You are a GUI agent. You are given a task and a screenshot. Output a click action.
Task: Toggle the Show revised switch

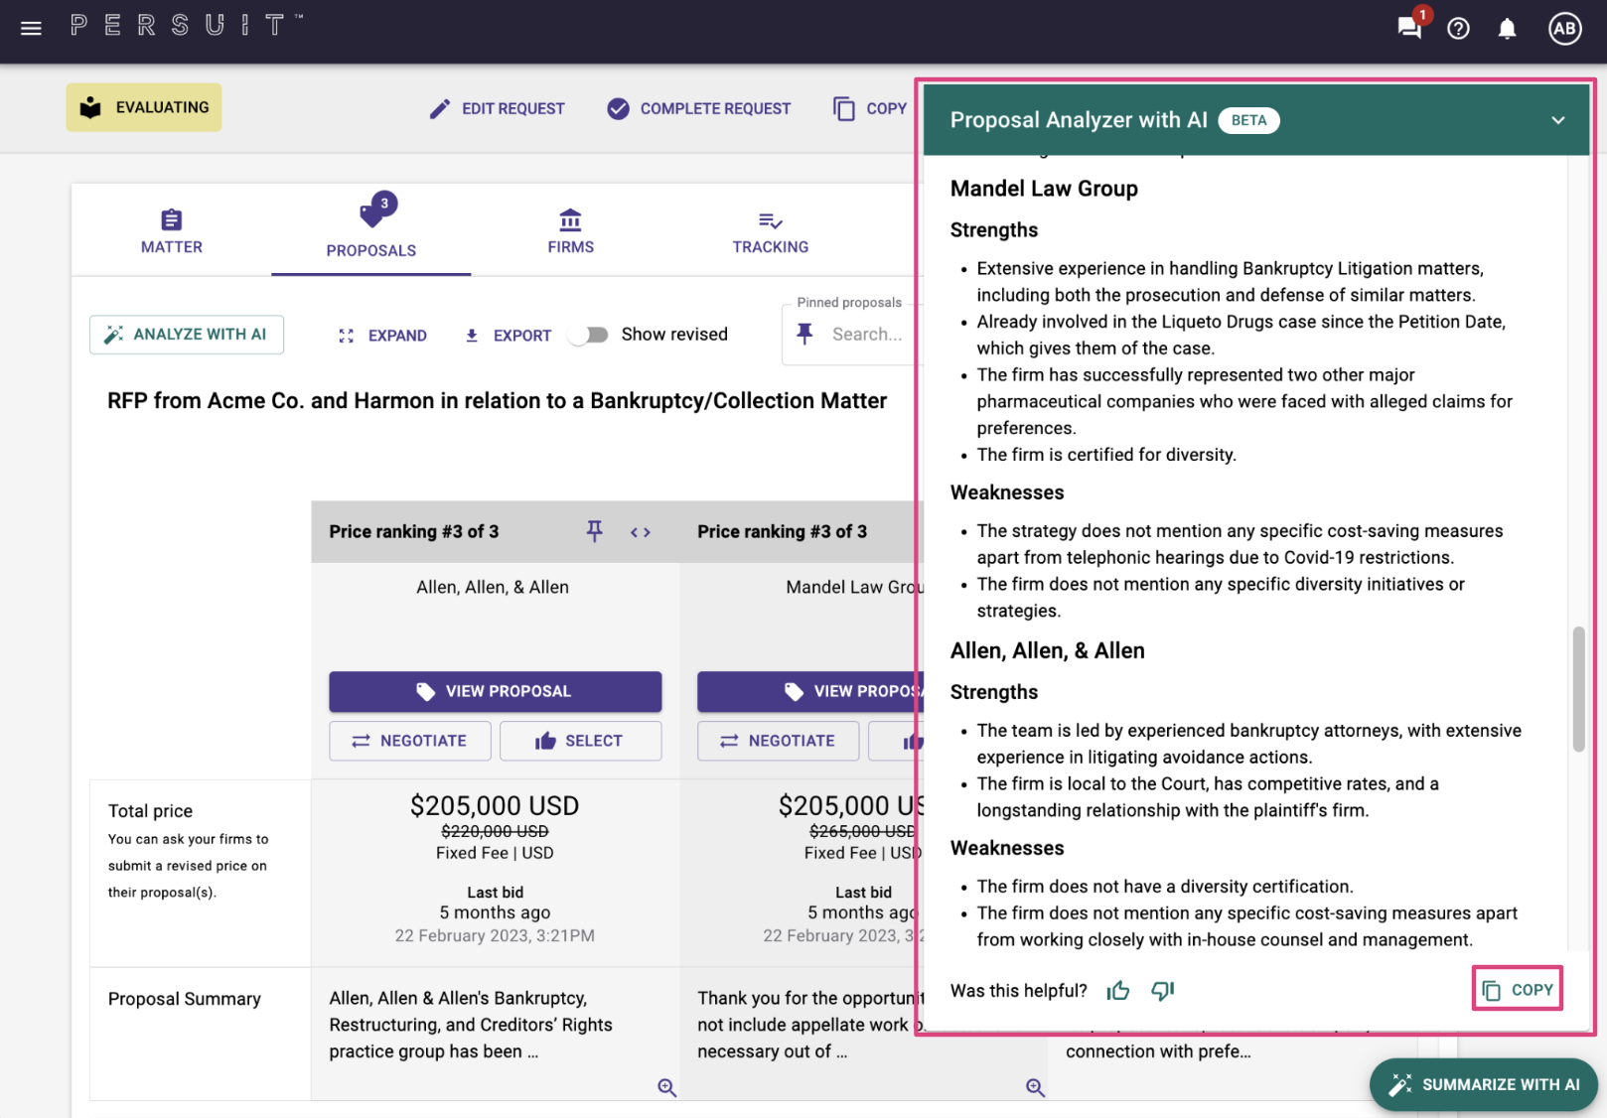[589, 335]
